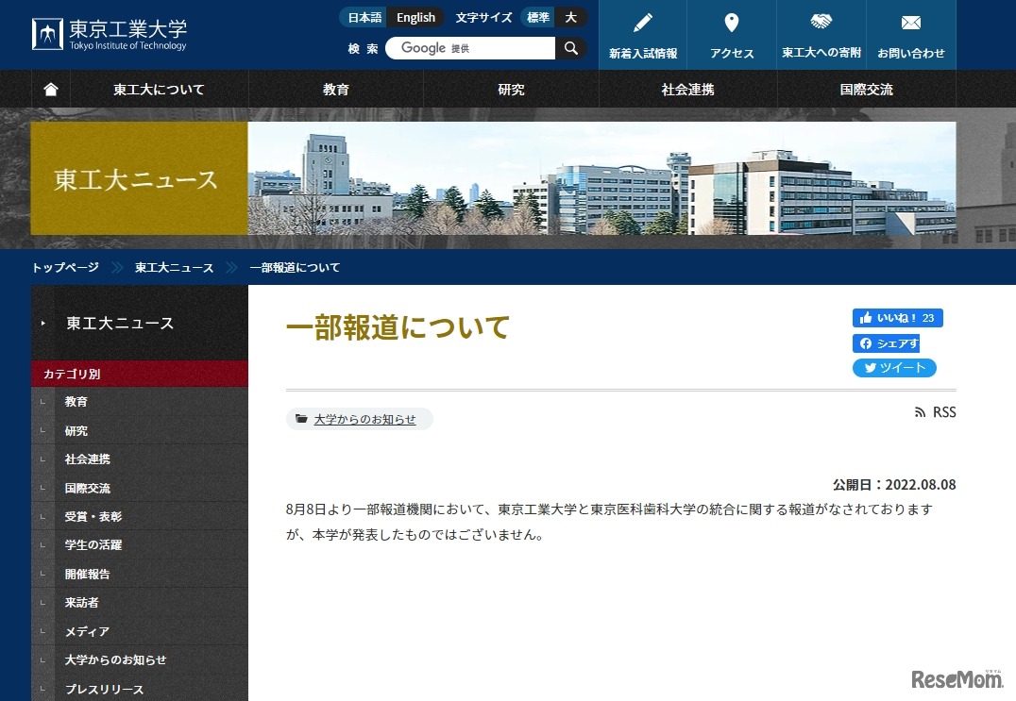Open the 国際交流 main menu
The width and height of the screenshot is (1016, 701).
click(x=866, y=90)
